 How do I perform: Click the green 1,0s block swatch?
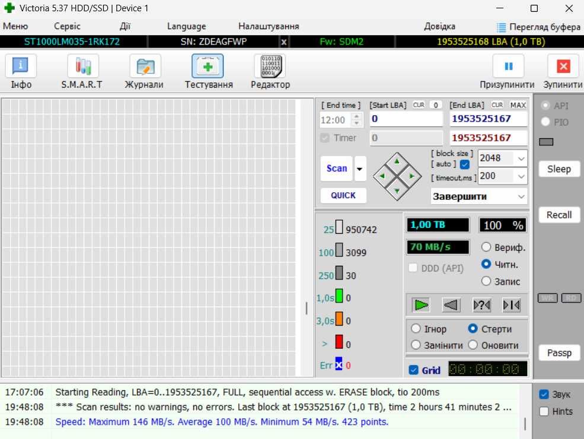tap(339, 295)
